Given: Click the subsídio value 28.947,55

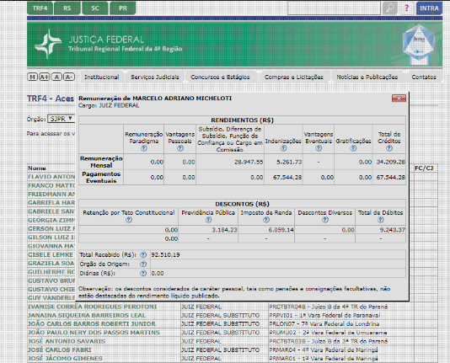Looking at the screenshot, I should [249, 162].
